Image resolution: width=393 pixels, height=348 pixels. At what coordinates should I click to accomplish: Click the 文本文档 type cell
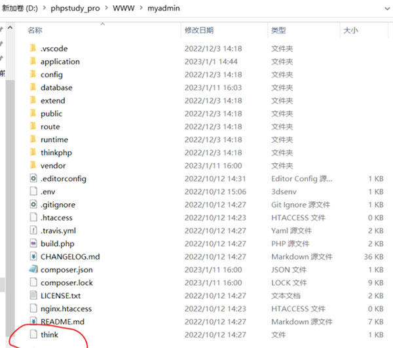click(286, 296)
